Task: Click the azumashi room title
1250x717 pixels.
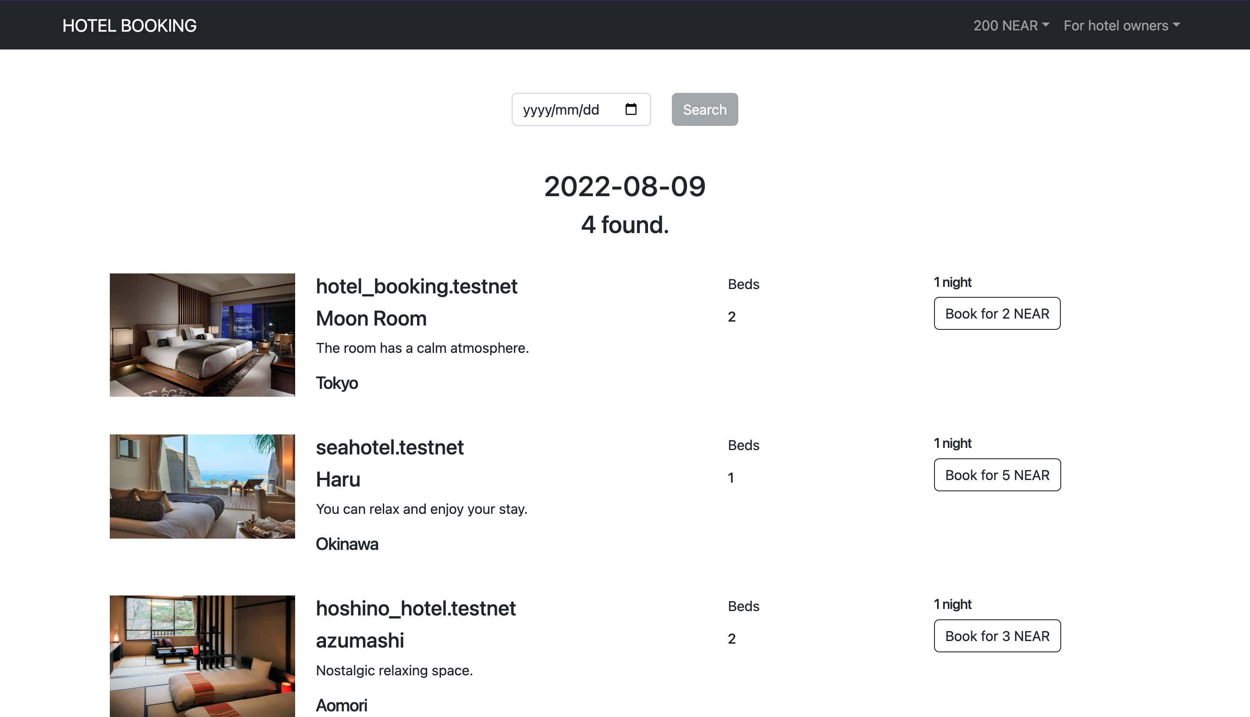Action: point(360,640)
